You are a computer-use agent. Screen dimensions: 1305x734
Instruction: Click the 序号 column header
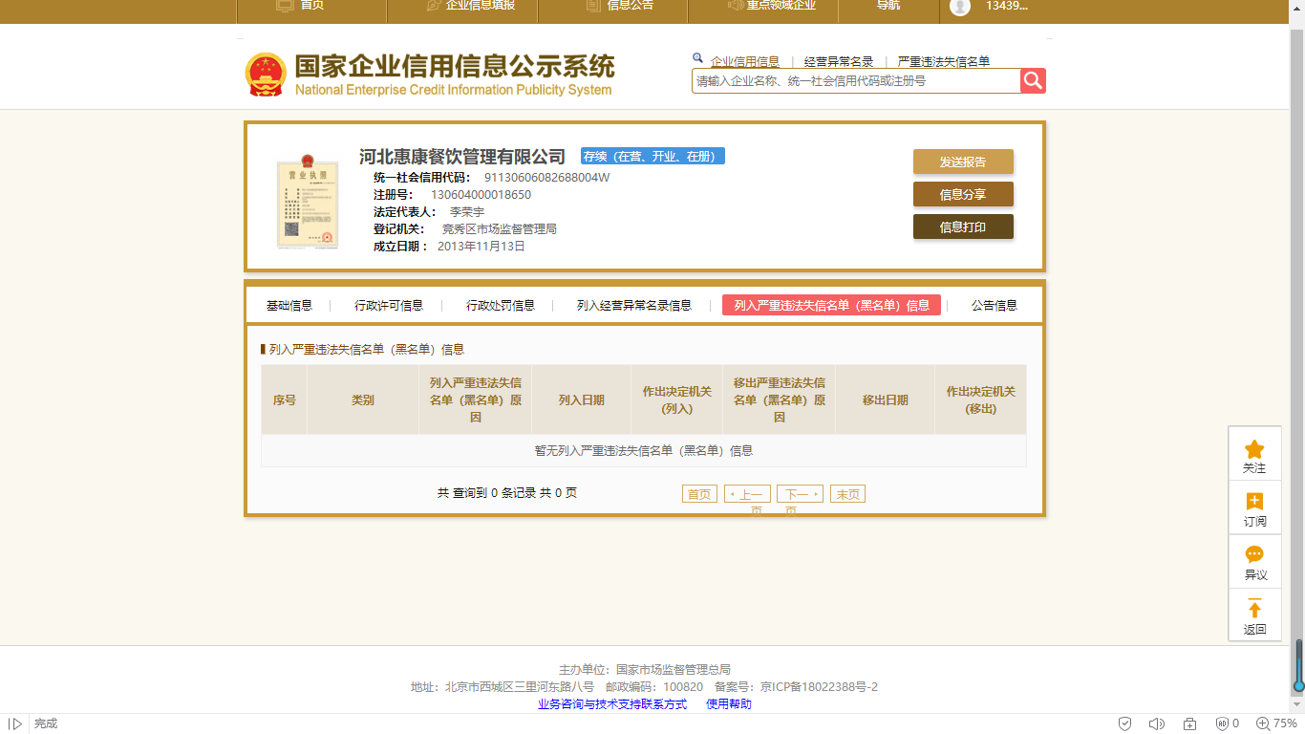pyautogui.click(x=285, y=400)
